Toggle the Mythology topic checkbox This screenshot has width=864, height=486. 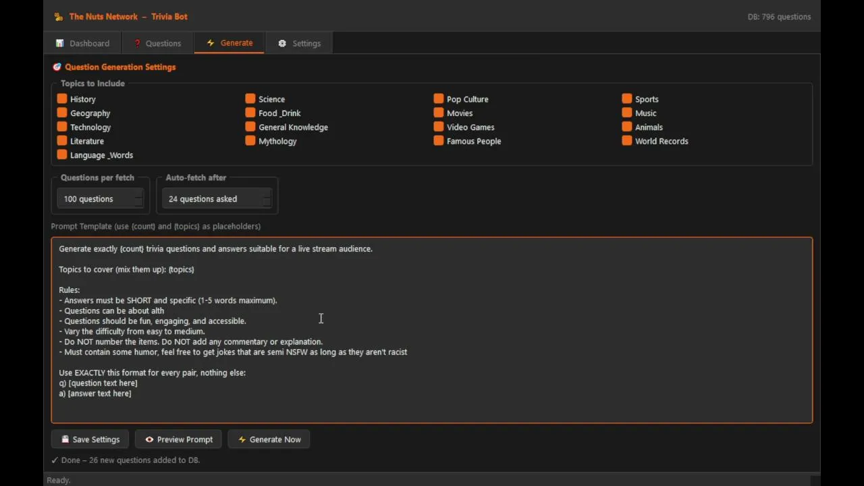click(x=250, y=141)
